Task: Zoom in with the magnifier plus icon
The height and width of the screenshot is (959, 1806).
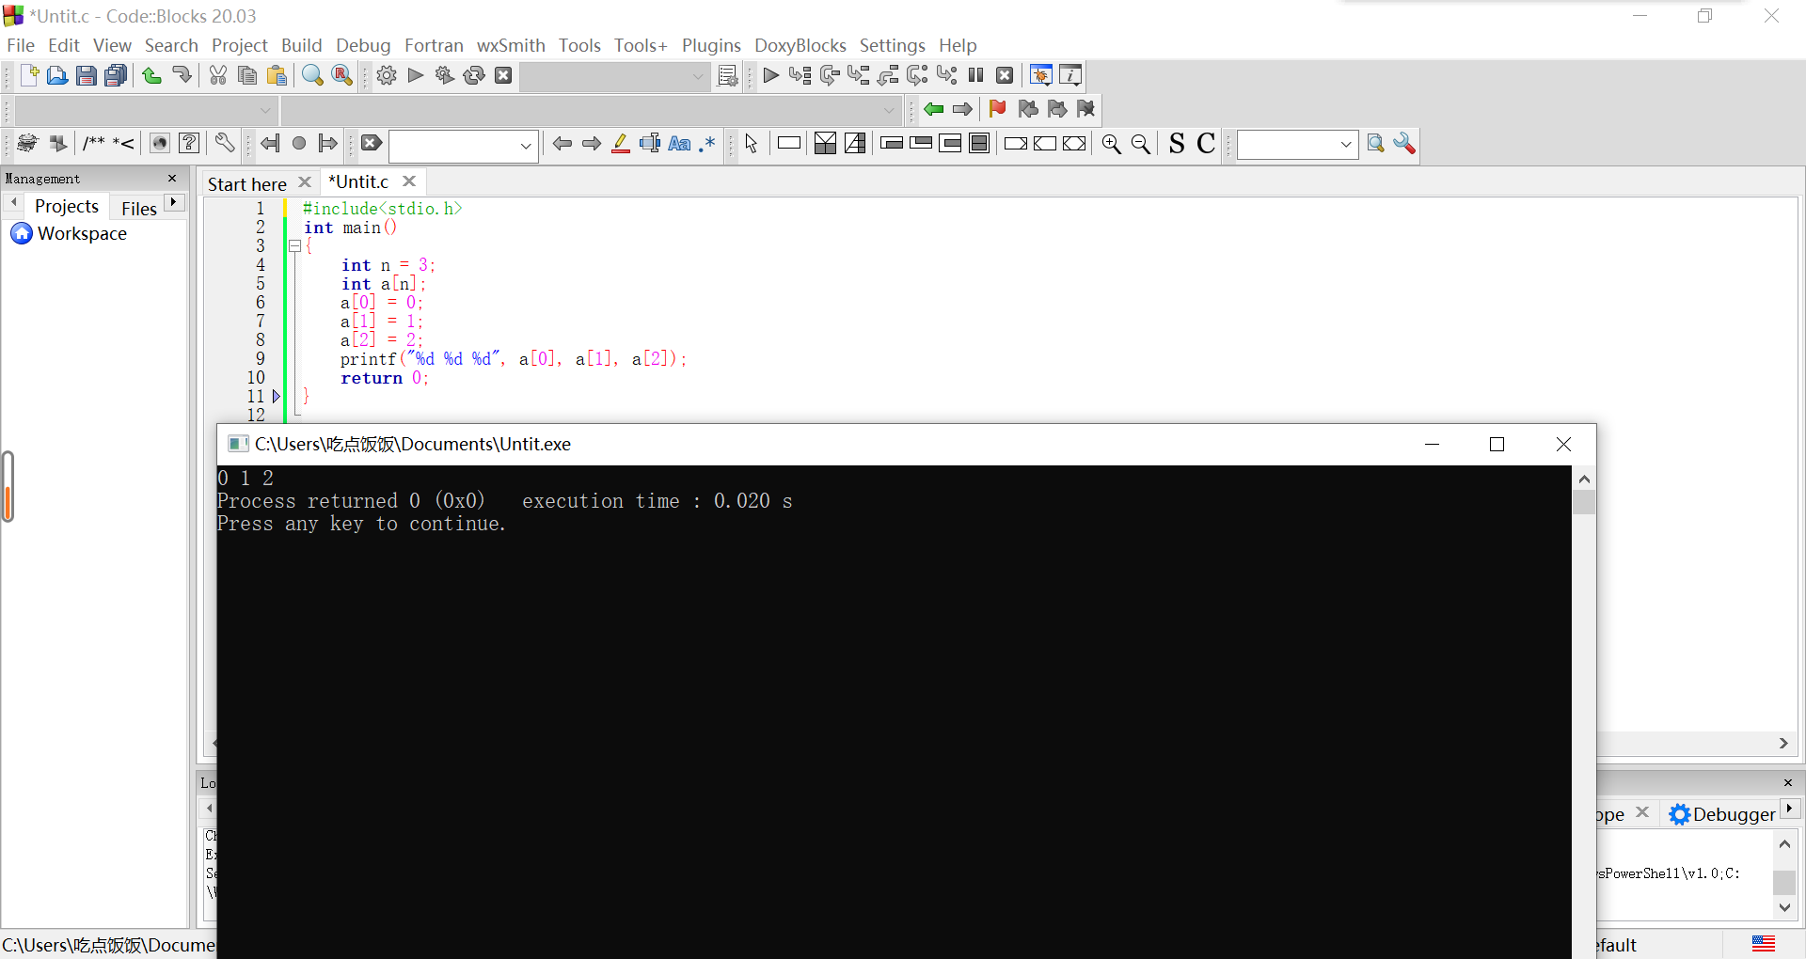Action: [x=1111, y=143]
